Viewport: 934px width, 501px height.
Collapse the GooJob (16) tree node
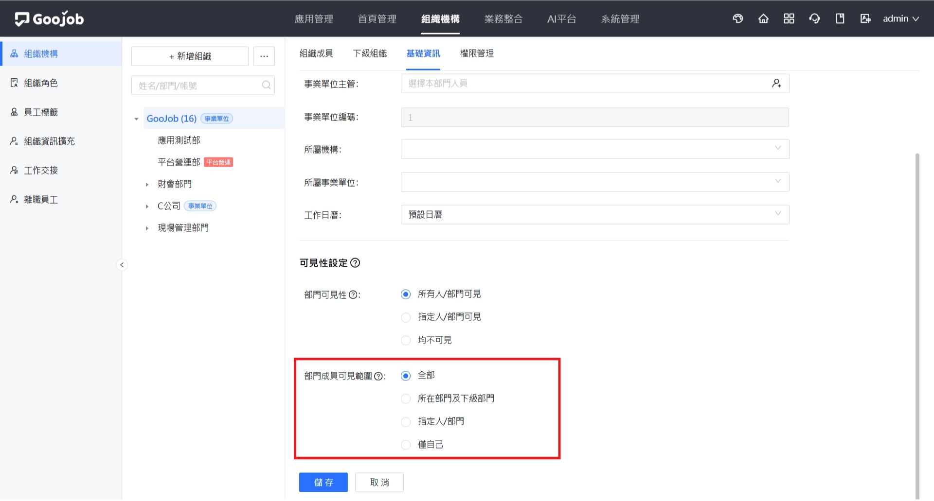click(137, 119)
